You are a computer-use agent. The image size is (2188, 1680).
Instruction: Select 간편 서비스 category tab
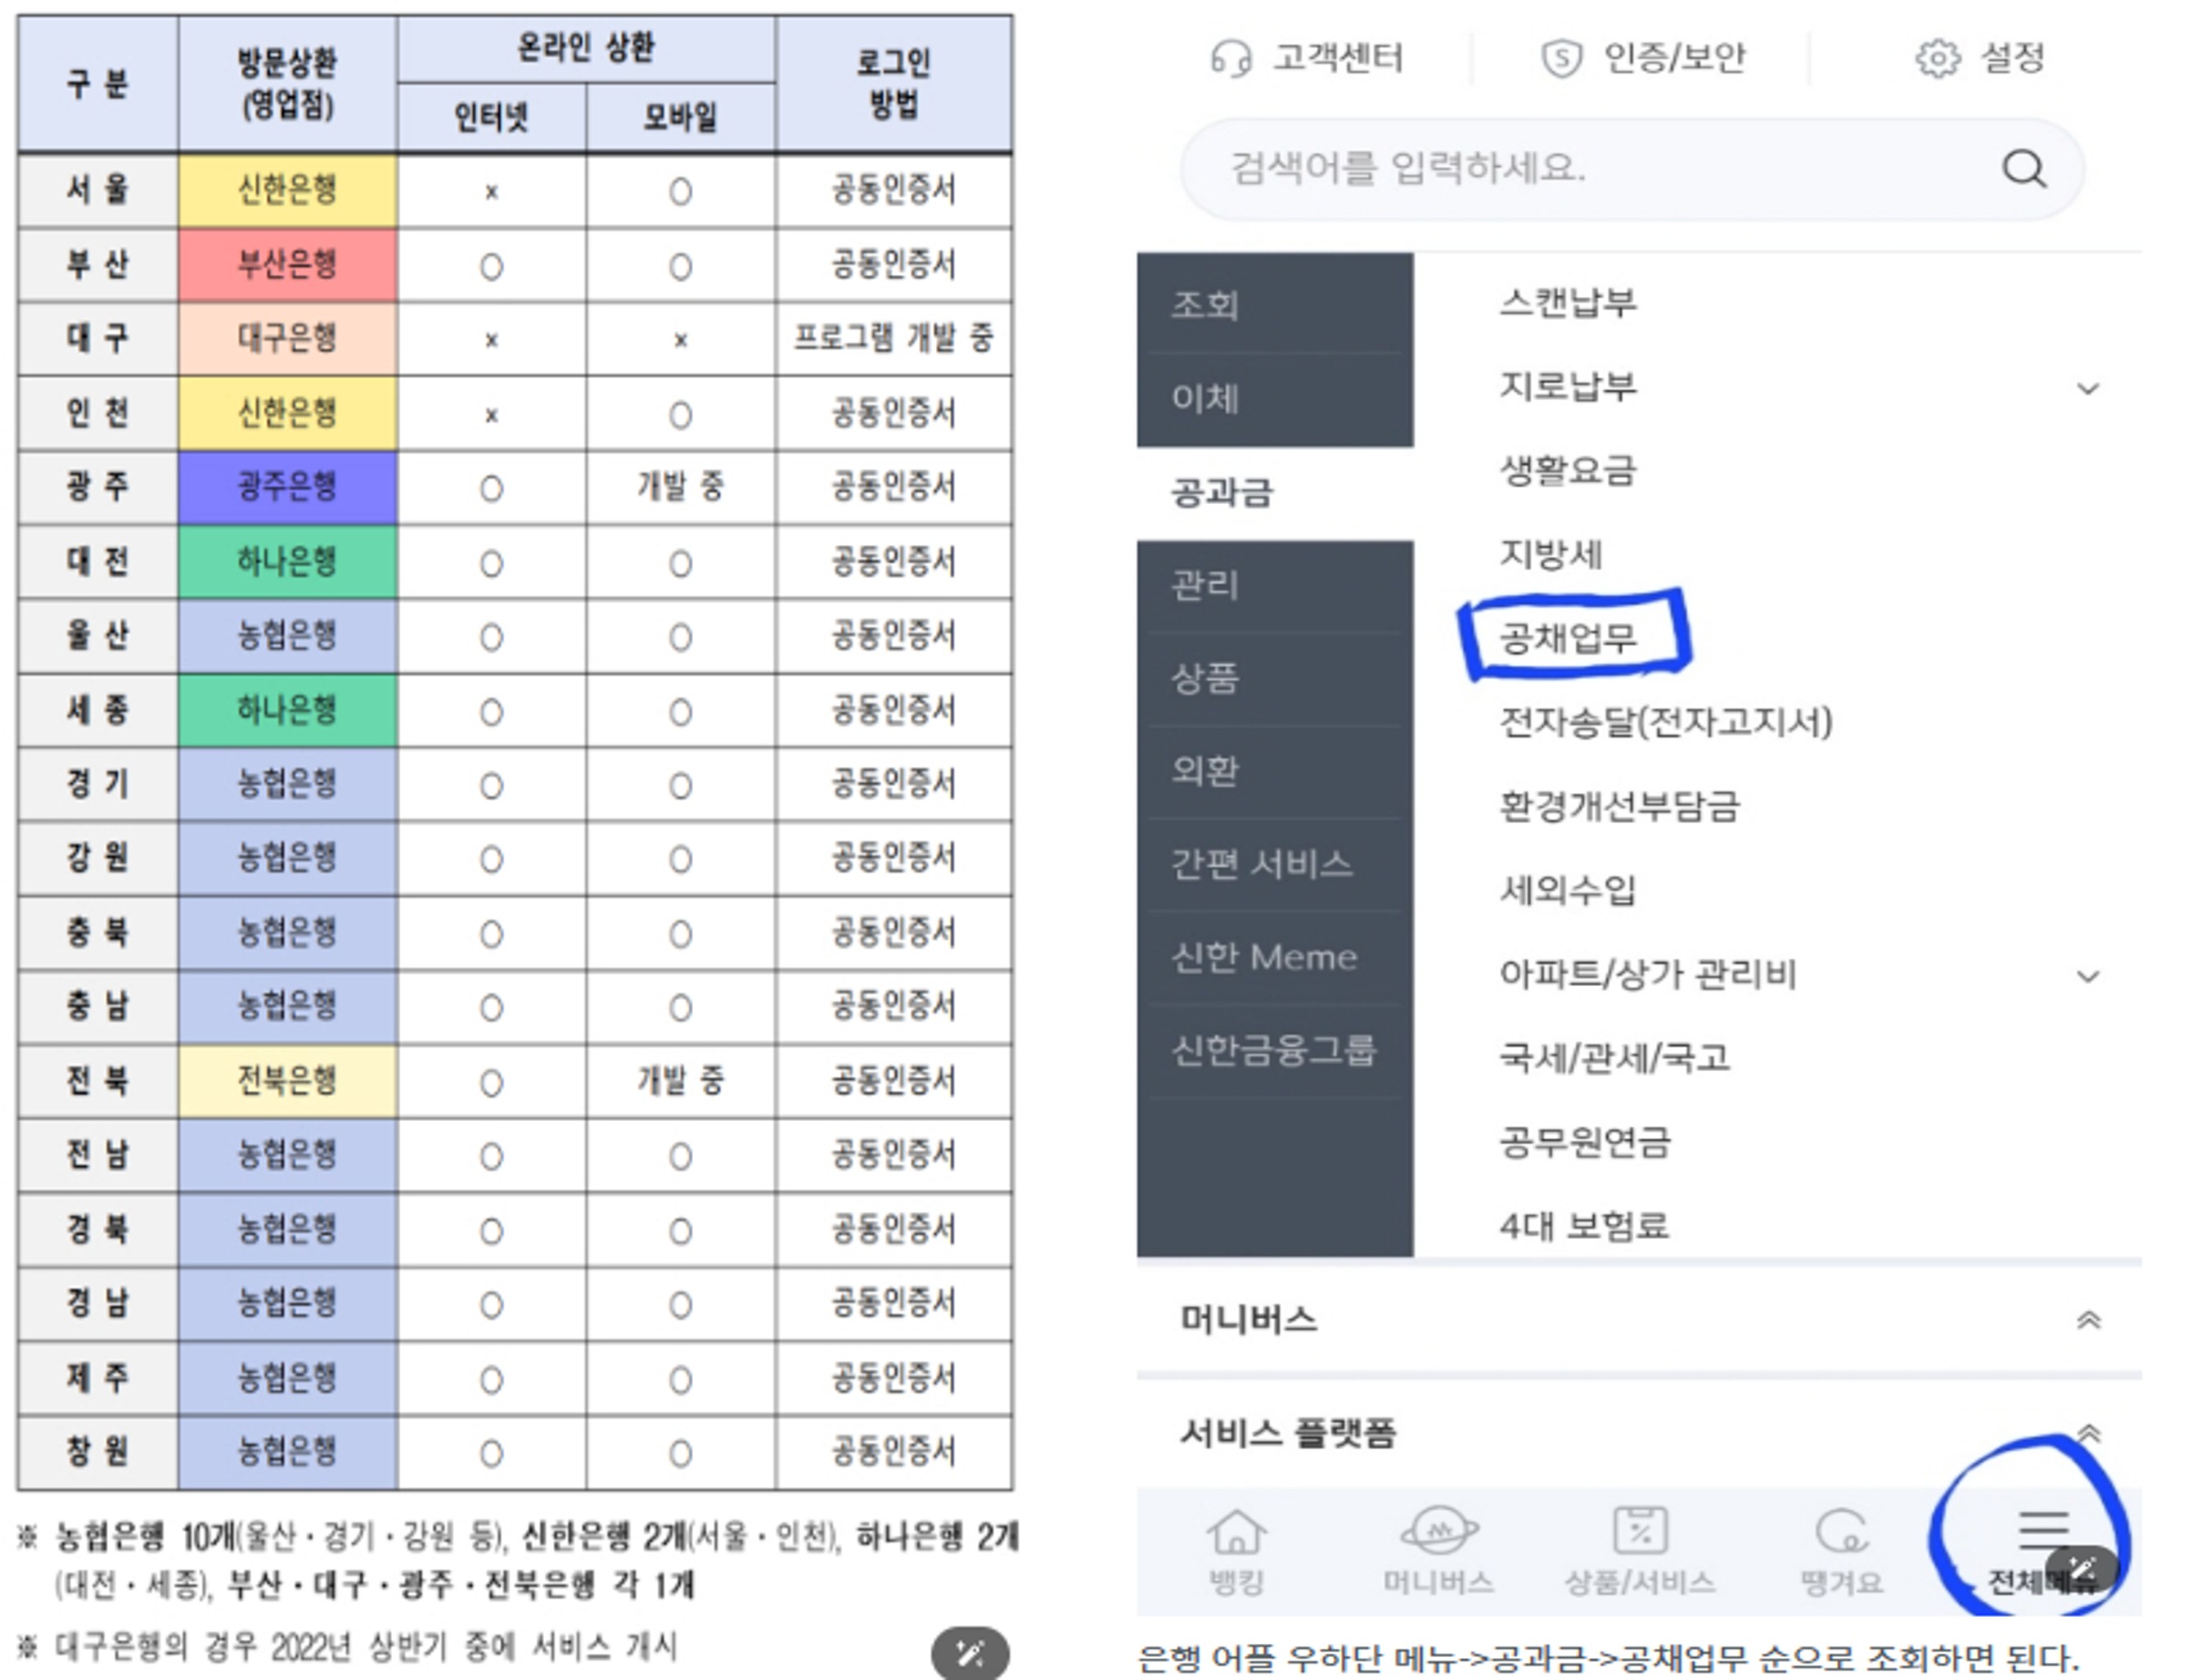(x=1274, y=864)
